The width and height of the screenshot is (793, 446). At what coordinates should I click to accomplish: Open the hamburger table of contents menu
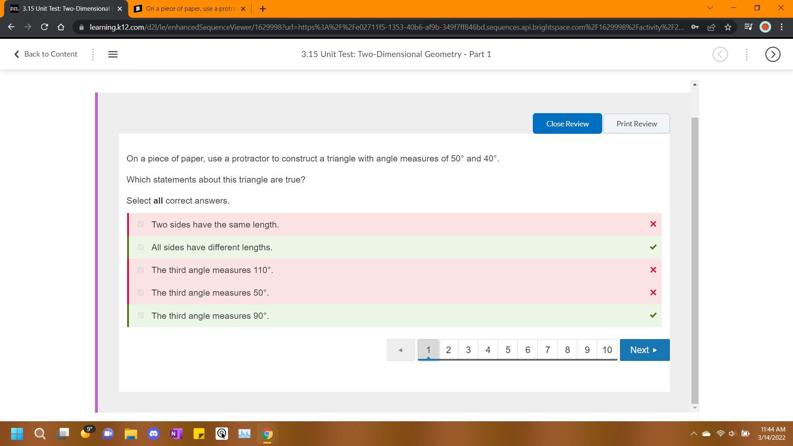113,54
